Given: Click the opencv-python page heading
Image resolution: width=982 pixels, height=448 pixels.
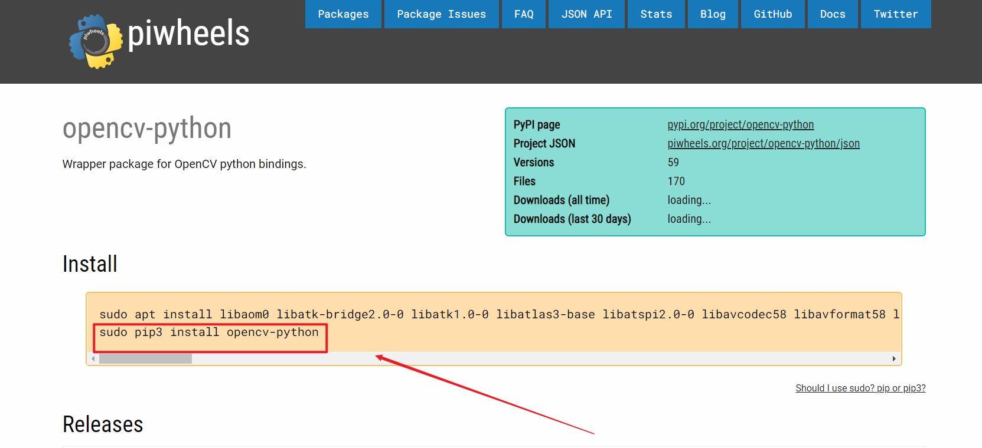Looking at the screenshot, I should coord(147,129).
